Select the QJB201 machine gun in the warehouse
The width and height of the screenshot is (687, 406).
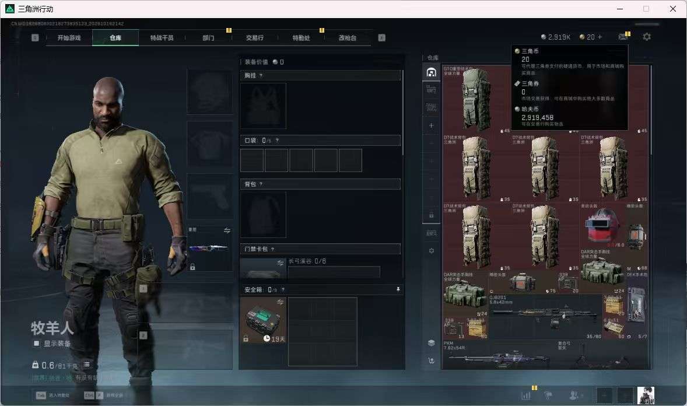pyautogui.click(x=545, y=316)
